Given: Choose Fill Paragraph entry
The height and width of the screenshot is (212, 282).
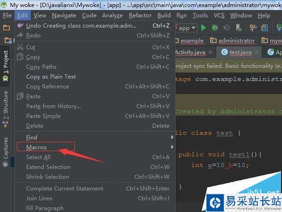Looking at the screenshot, I should [95, 208].
